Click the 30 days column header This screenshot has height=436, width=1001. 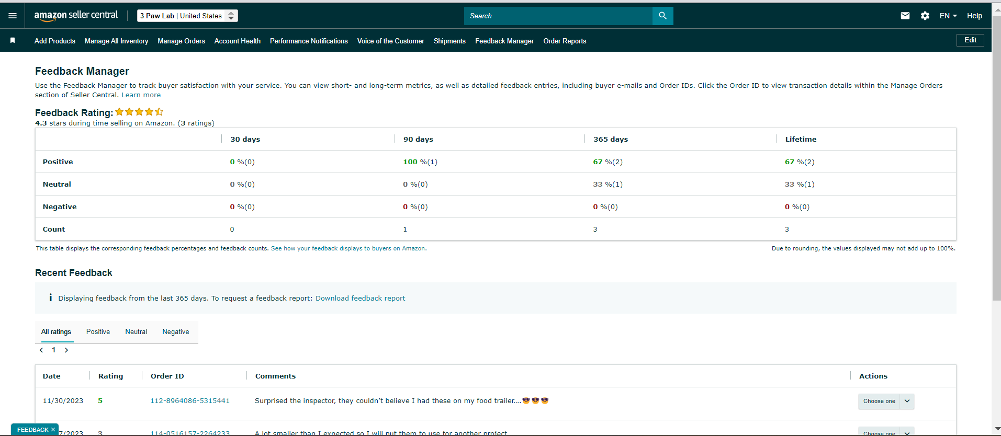245,139
